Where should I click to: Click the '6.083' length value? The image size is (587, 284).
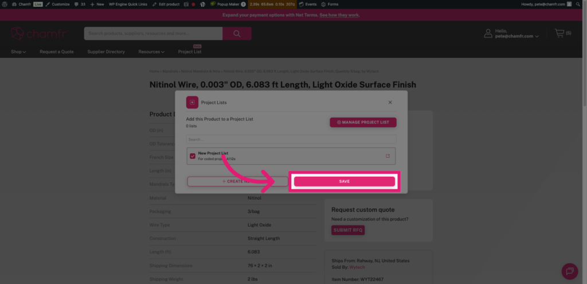click(254, 252)
